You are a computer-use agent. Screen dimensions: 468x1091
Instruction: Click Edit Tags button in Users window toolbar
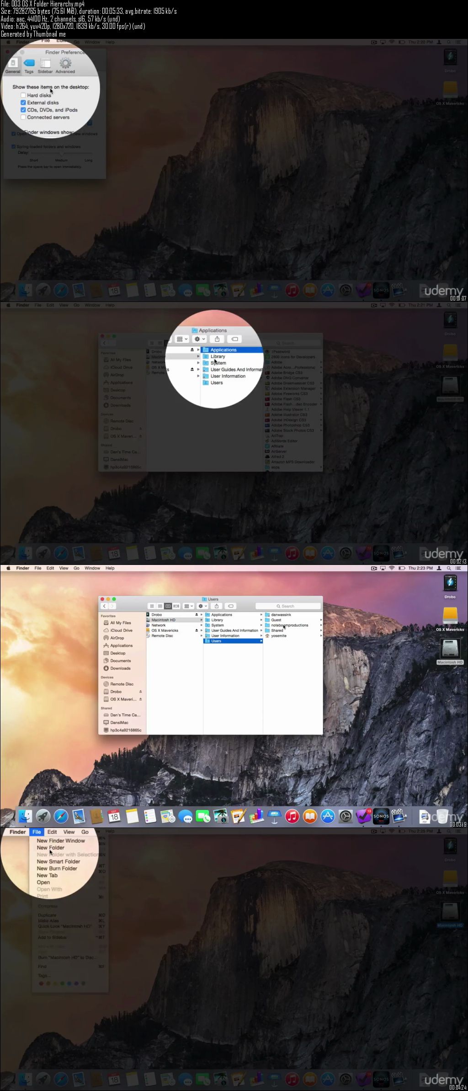click(231, 606)
